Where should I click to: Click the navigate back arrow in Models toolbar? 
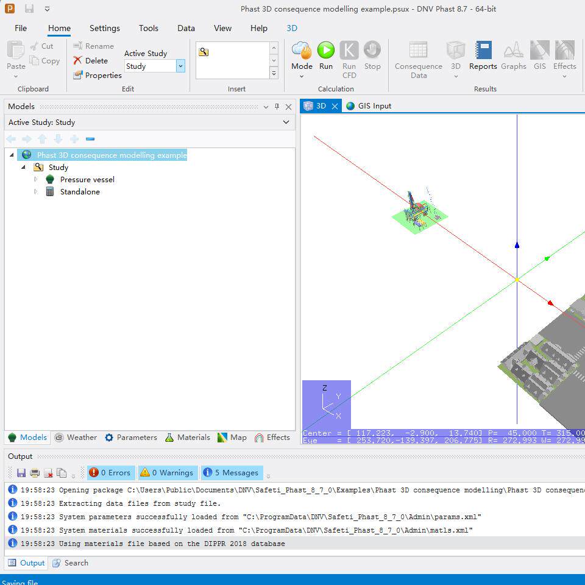[x=11, y=139]
